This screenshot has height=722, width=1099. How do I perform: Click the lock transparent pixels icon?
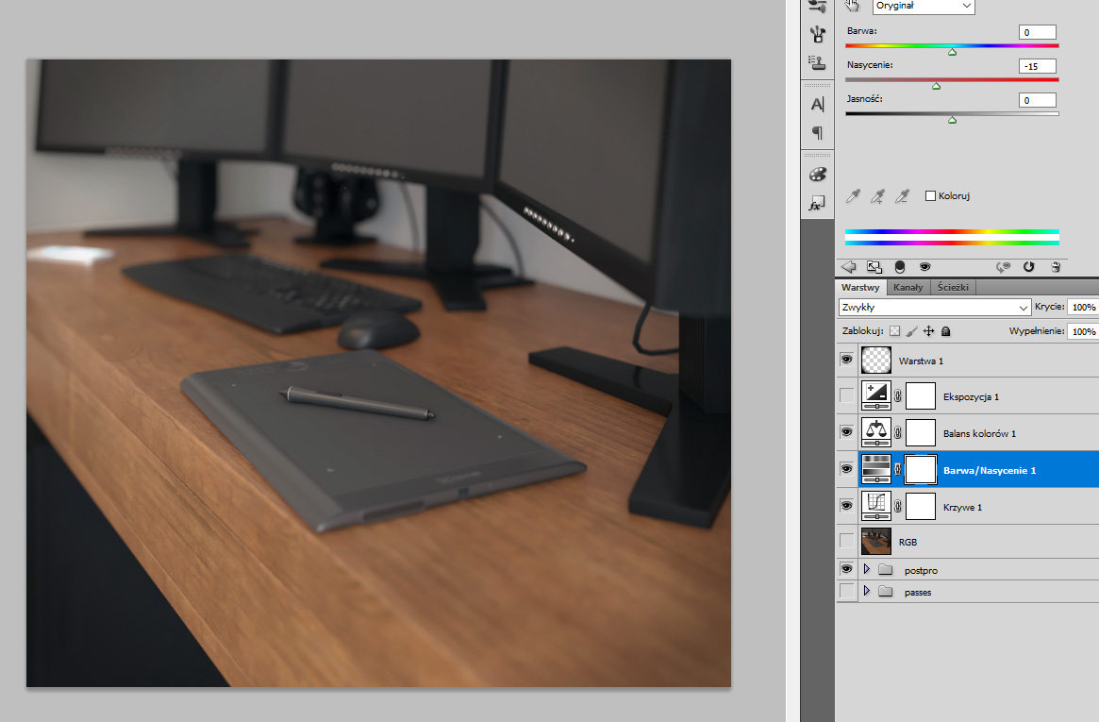895,331
